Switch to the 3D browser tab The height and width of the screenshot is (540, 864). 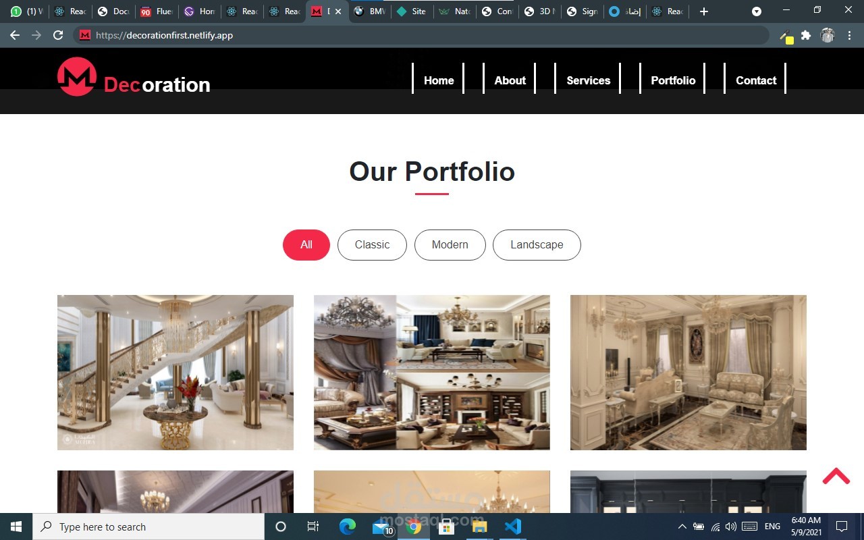tap(541, 11)
